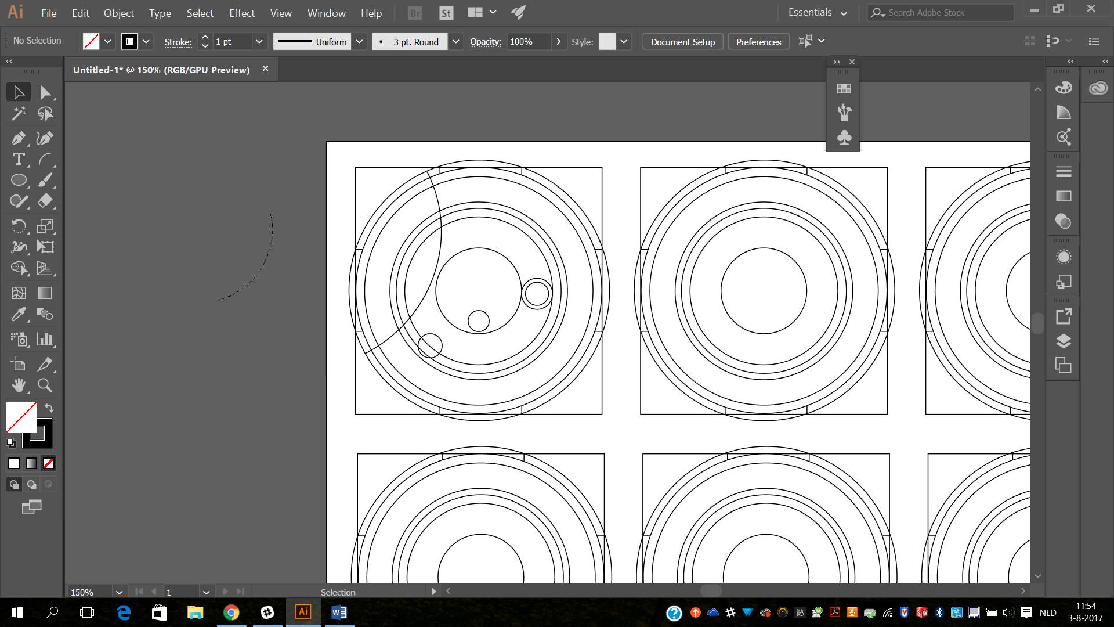
Task: Set paint mode to None
Action: (x=49, y=463)
